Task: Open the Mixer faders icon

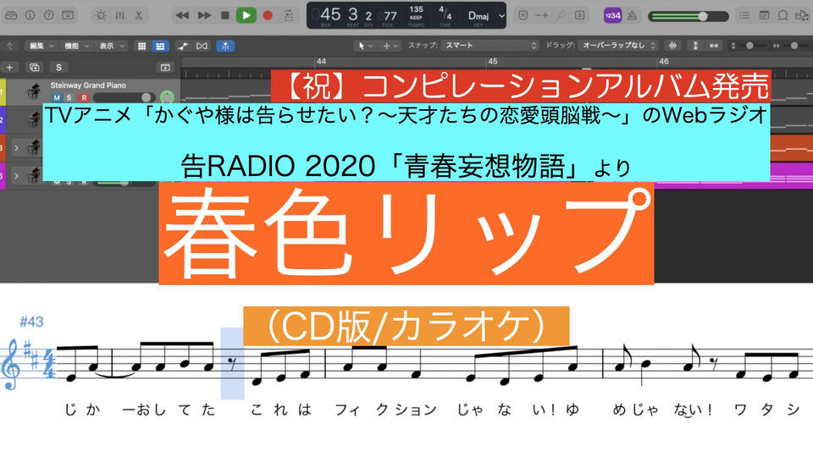Action: [x=119, y=15]
